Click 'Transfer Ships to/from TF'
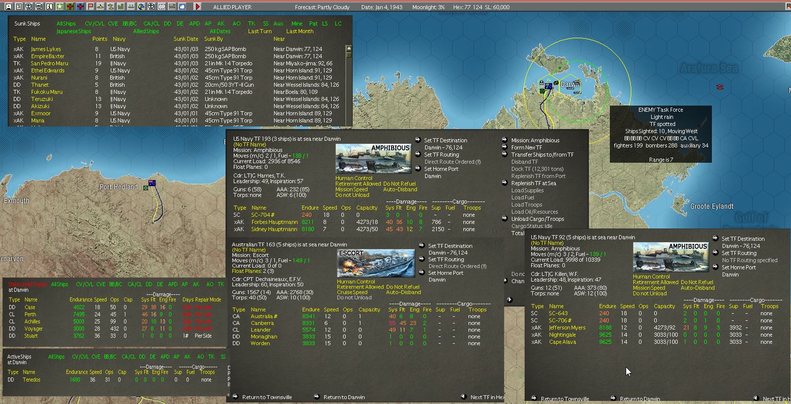791x404 pixels. (x=542, y=155)
